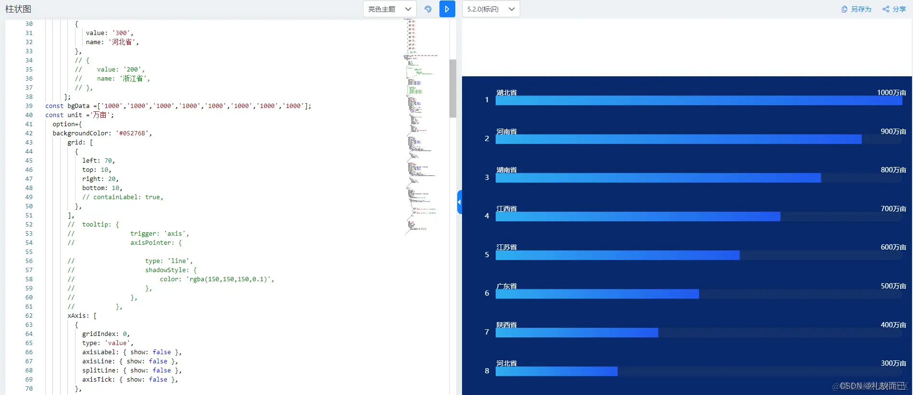Click the backgroundColor '#05276B' code line
The width and height of the screenshot is (913, 395).
[102, 133]
